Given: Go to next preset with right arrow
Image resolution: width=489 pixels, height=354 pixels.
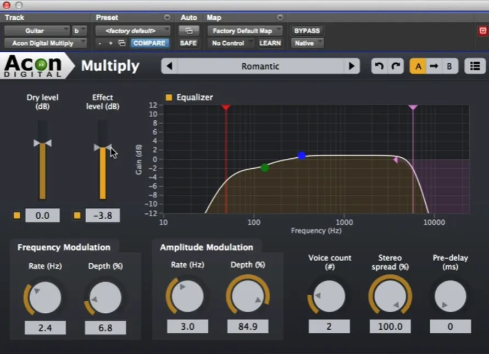Looking at the screenshot, I should (352, 66).
